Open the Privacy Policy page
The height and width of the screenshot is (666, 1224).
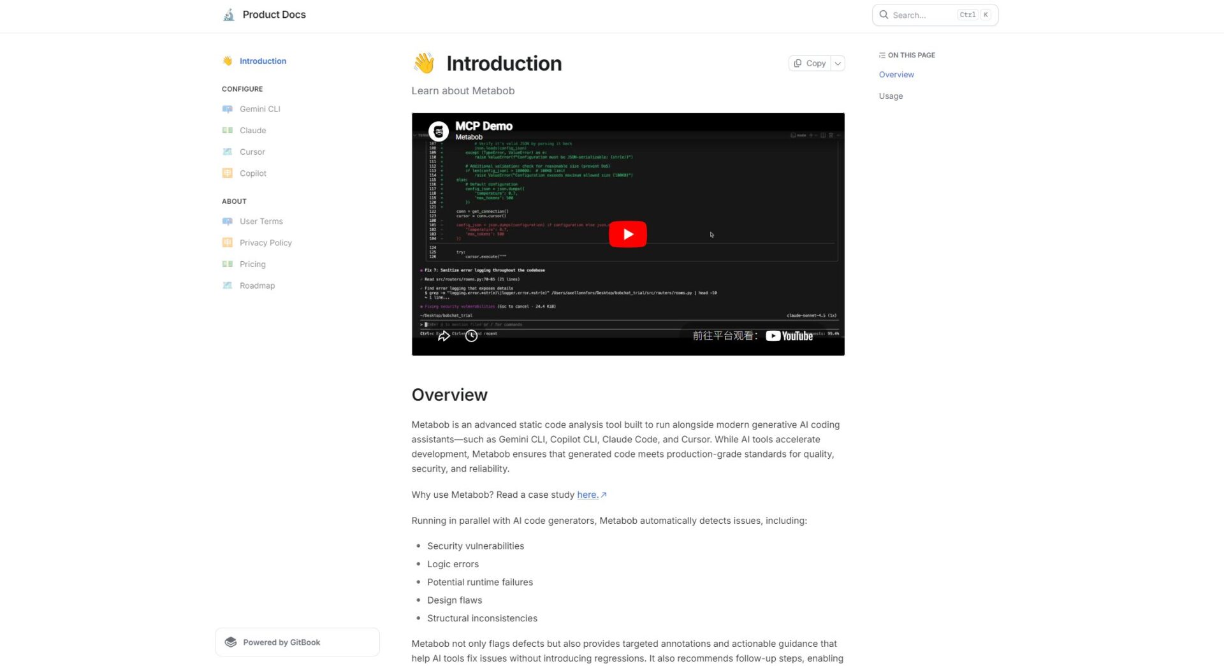(x=266, y=243)
